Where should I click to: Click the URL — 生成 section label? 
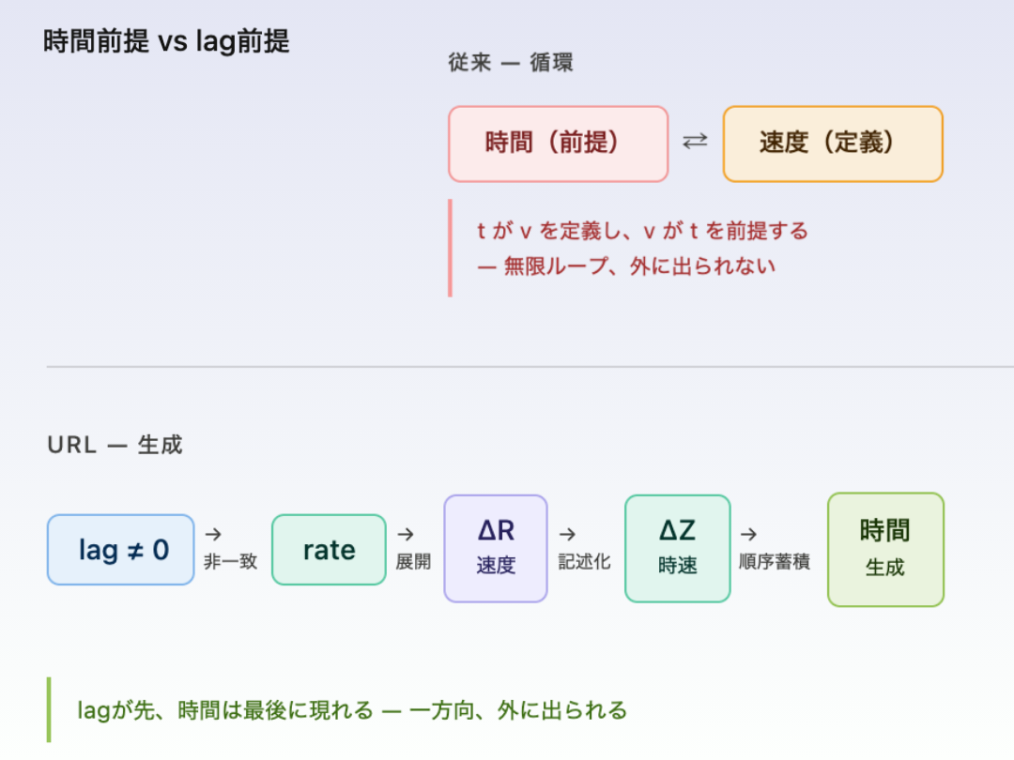click(115, 445)
